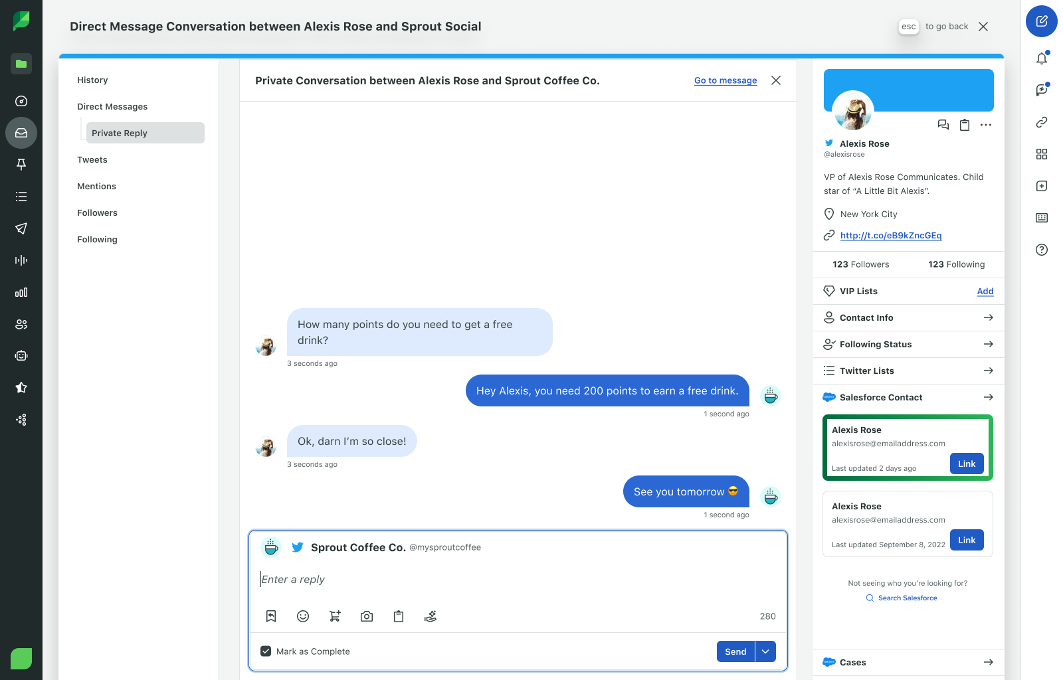Expand the Cases section
Image resolution: width=1063 pixels, height=680 pixels.
(909, 662)
